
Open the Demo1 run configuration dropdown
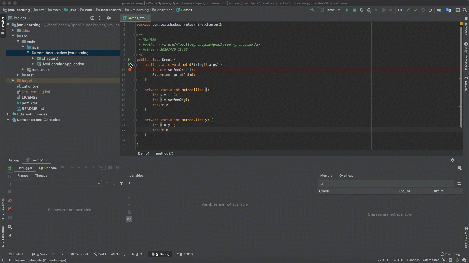coord(330,10)
